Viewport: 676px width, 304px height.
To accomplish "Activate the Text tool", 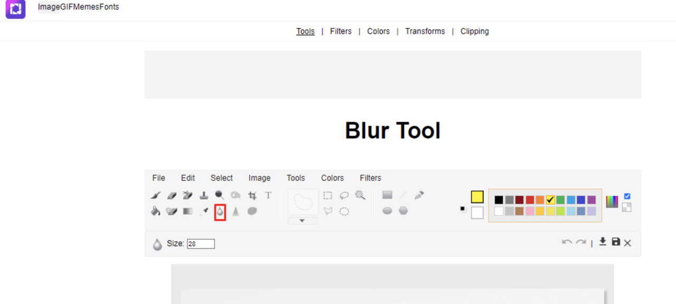I will pyautogui.click(x=268, y=195).
